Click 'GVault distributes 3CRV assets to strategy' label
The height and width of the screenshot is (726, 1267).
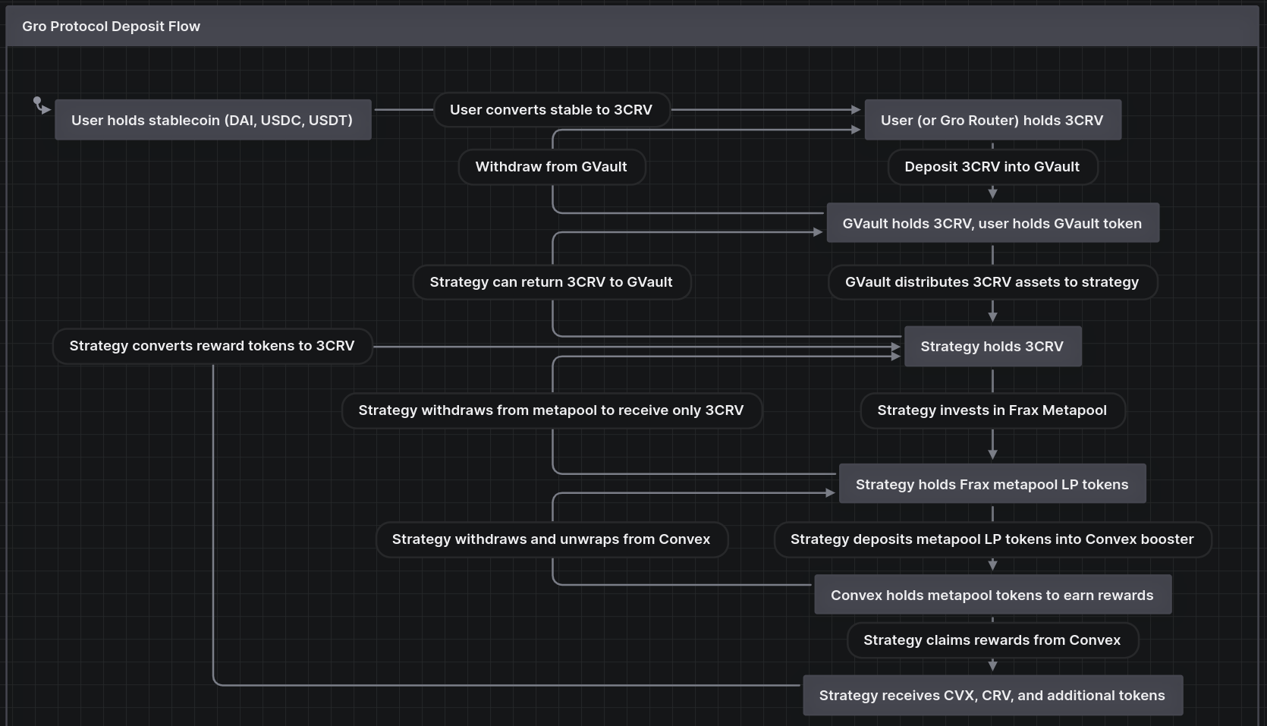tap(992, 282)
